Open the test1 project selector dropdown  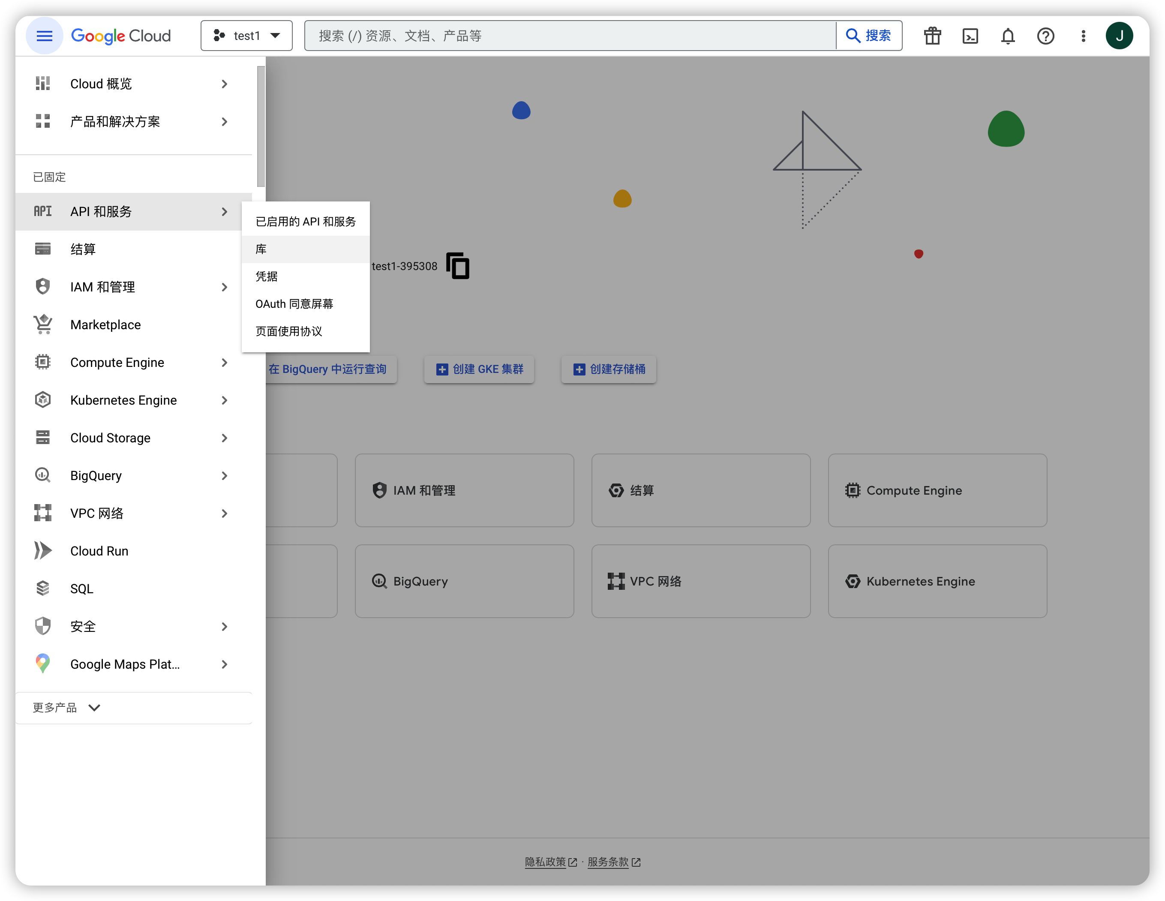tap(246, 36)
